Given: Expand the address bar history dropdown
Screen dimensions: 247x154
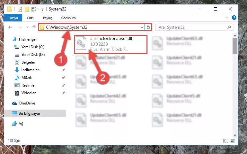Looking at the screenshot, I should click(142, 27).
